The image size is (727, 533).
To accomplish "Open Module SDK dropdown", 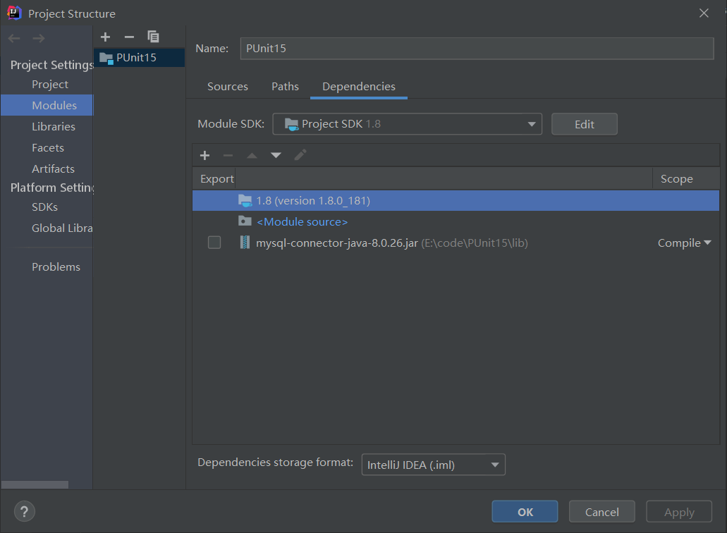I will [407, 124].
